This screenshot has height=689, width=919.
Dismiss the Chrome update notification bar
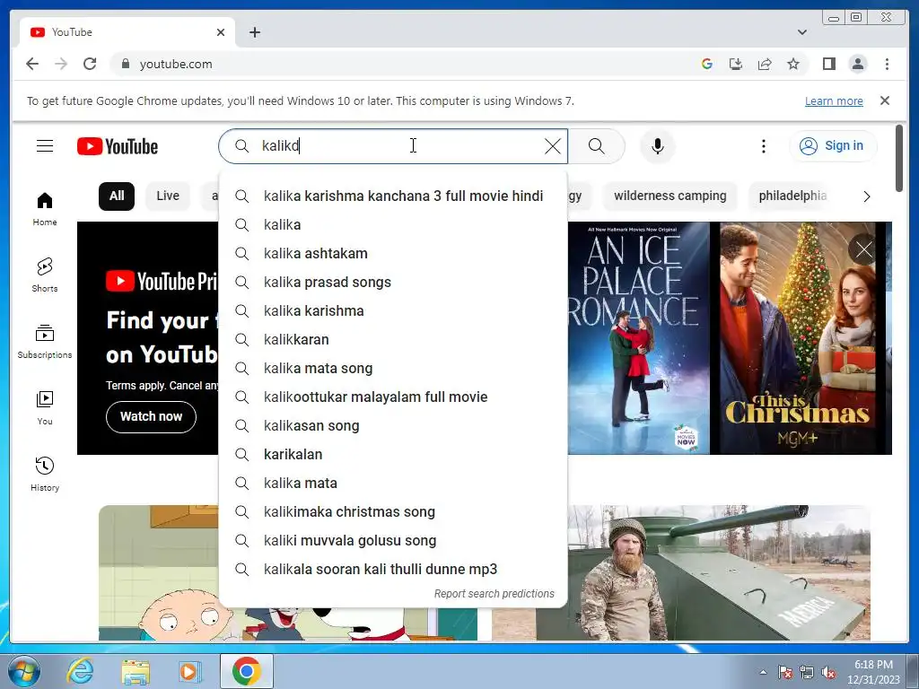(x=884, y=100)
